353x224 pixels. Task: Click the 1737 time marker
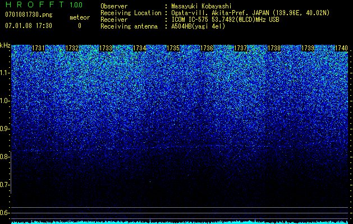click(240, 48)
